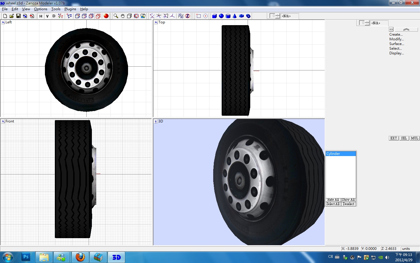Click the Save floppy disk icon
This screenshot has width=420, height=263.
click(x=18, y=16)
